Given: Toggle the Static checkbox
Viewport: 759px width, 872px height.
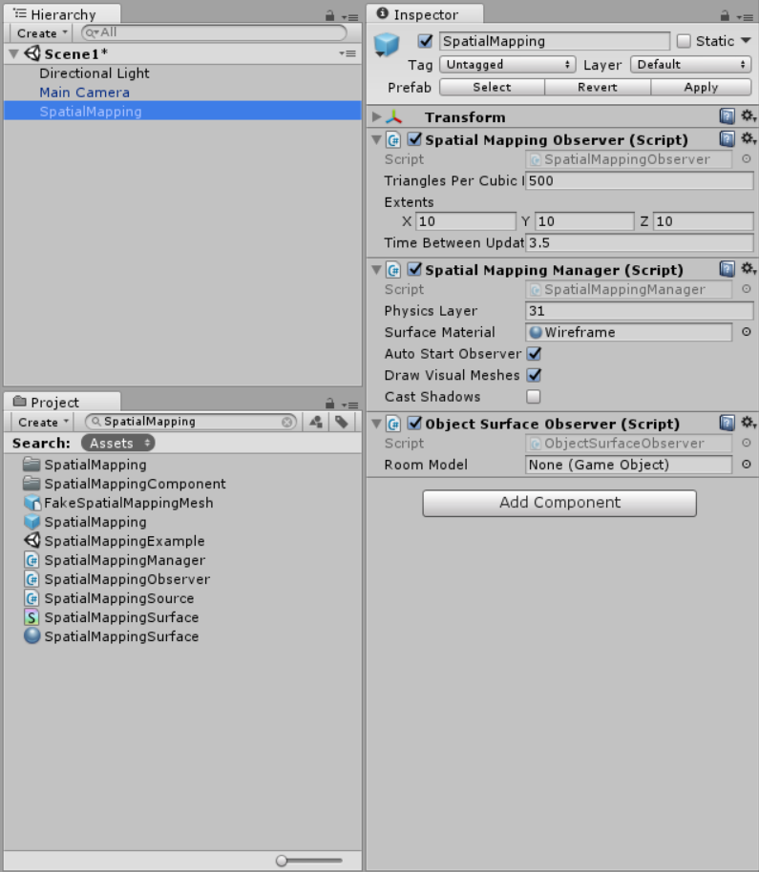Looking at the screenshot, I should (x=684, y=41).
